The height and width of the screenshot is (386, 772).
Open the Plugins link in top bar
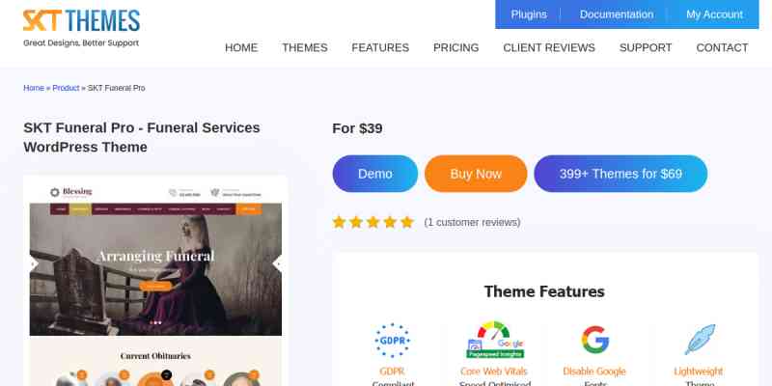coord(529,14)
